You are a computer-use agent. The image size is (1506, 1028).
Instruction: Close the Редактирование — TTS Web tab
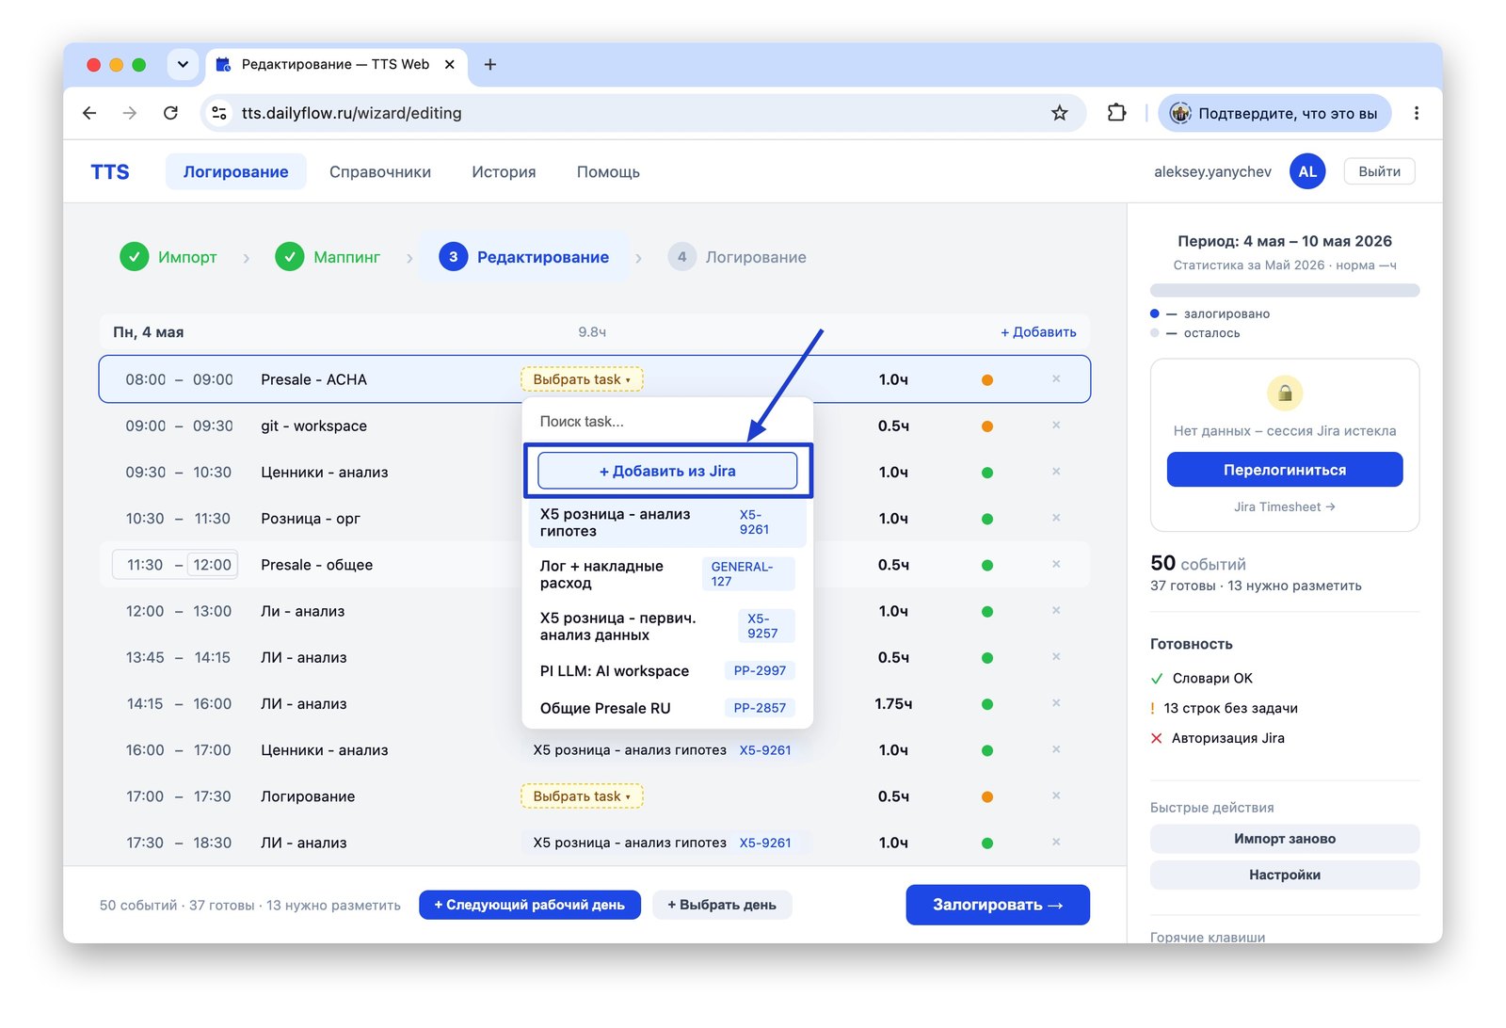point(450,64)
